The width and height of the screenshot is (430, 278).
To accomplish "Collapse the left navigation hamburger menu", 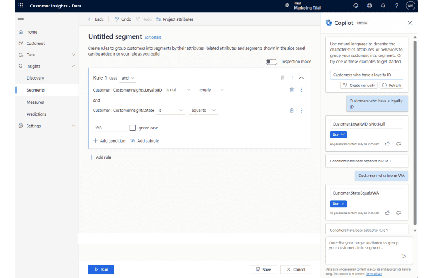I will tap(21, 19).
